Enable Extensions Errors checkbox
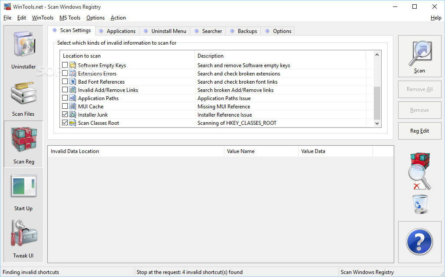Screen dimensions: 445x277 (x=65, y=73)
